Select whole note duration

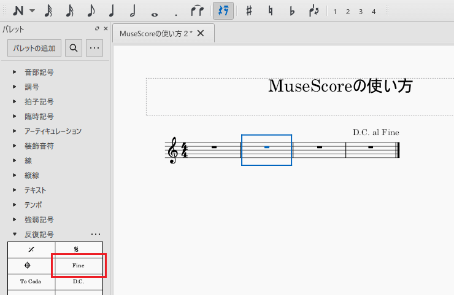click(155, 14)
